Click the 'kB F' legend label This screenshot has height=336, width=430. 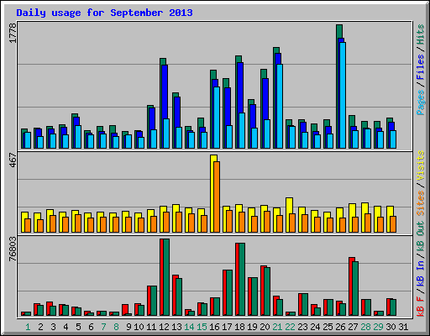click(420, 307)
